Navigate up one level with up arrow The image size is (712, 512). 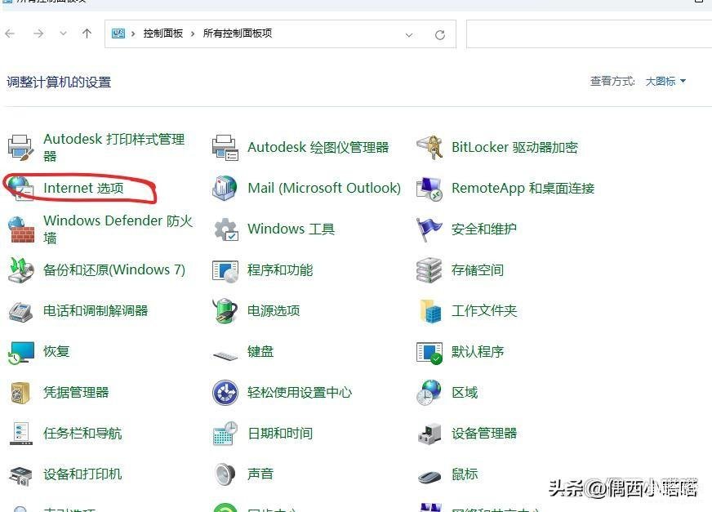[x=87, y=33]
